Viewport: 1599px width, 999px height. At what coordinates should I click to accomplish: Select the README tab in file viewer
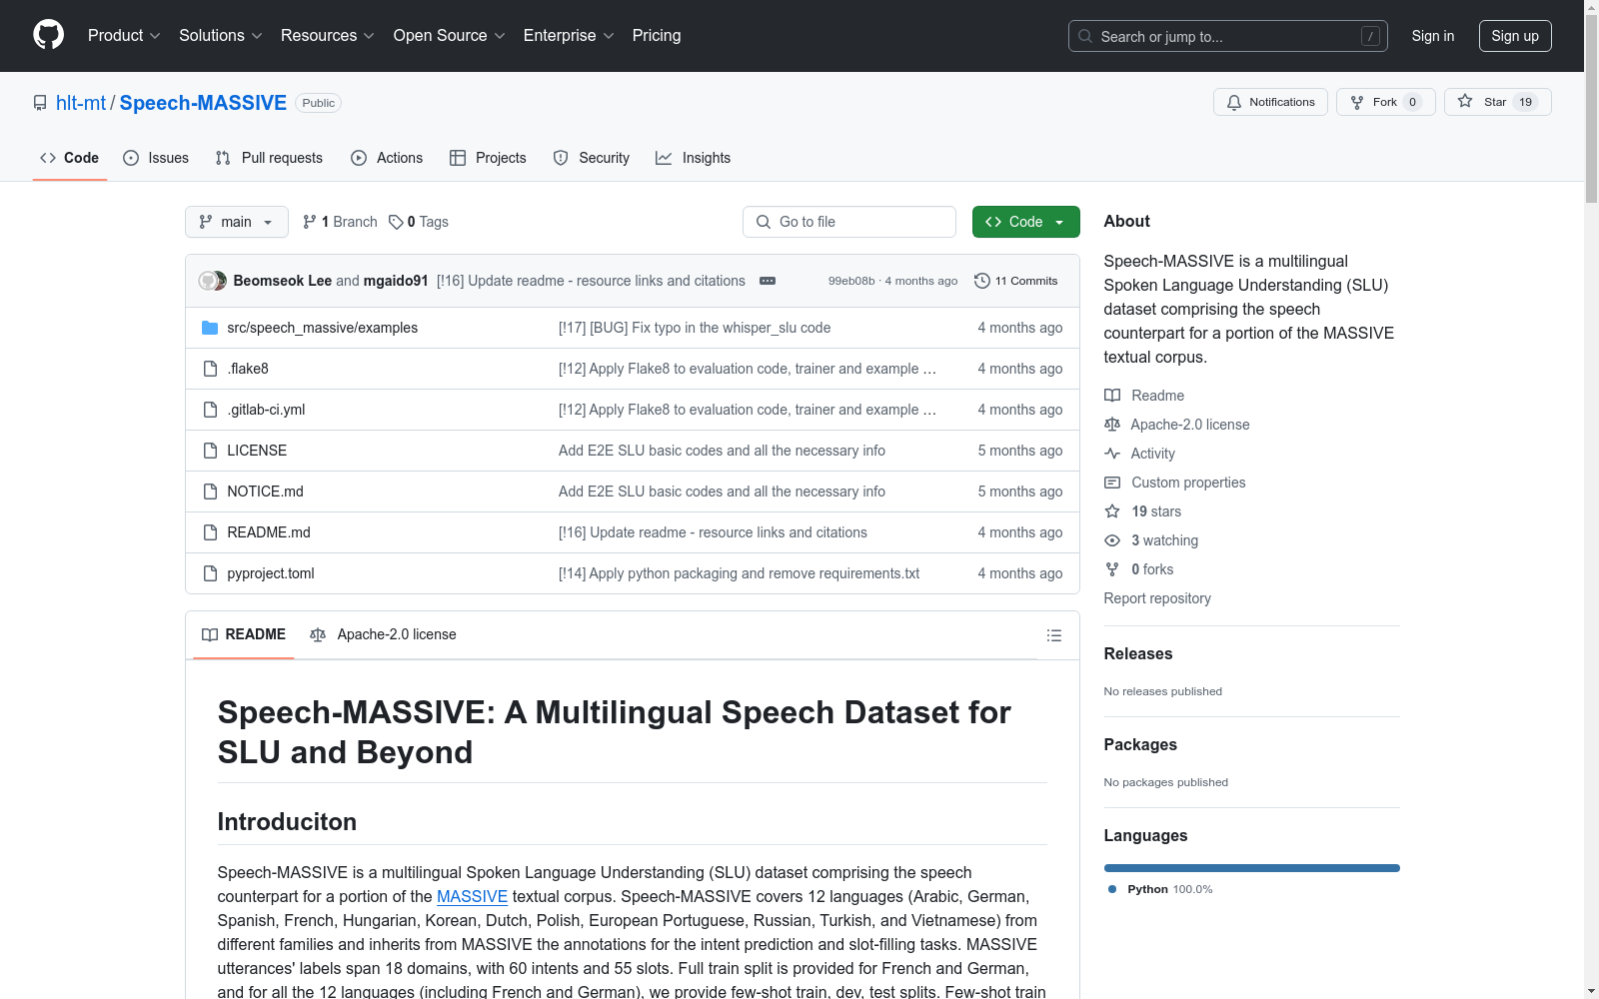point(244,634)
